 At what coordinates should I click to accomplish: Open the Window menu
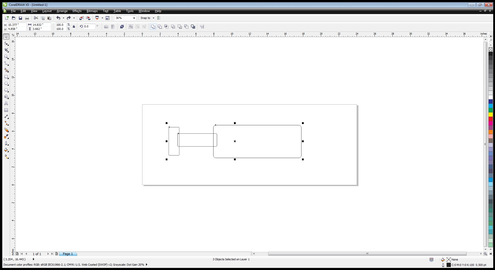pos(144,11)
